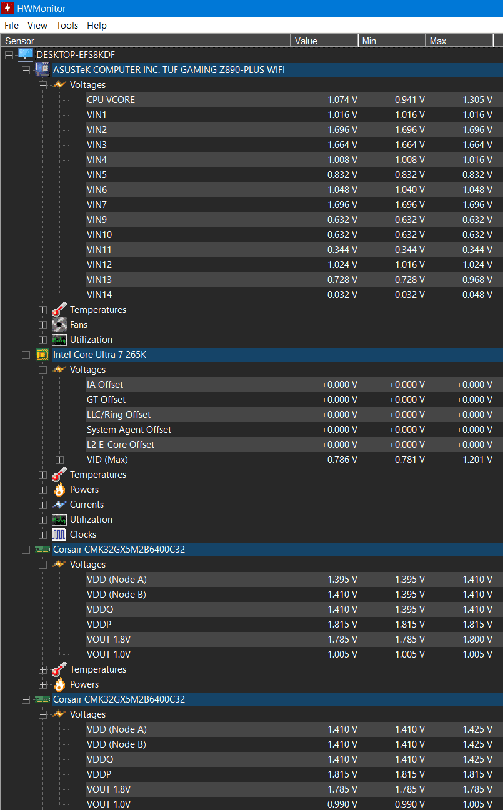Select the CPU VCORE row

(x=294, y=100)
